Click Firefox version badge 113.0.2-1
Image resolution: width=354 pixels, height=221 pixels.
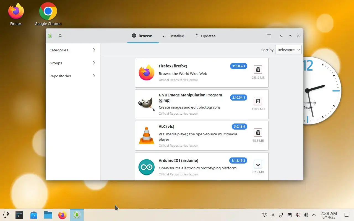(239, 66)
